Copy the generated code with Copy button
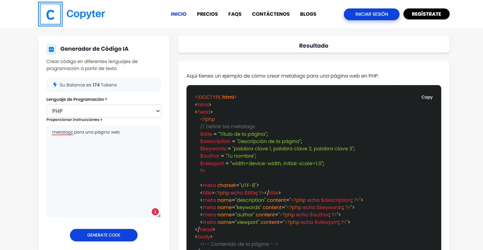 [427, 97]
